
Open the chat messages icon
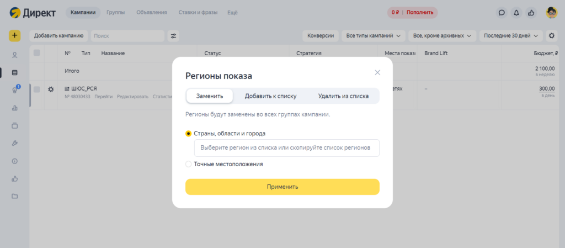(502, 12)
